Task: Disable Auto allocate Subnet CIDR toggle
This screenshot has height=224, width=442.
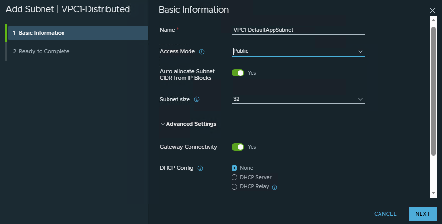Action: (x=238, y=73)
